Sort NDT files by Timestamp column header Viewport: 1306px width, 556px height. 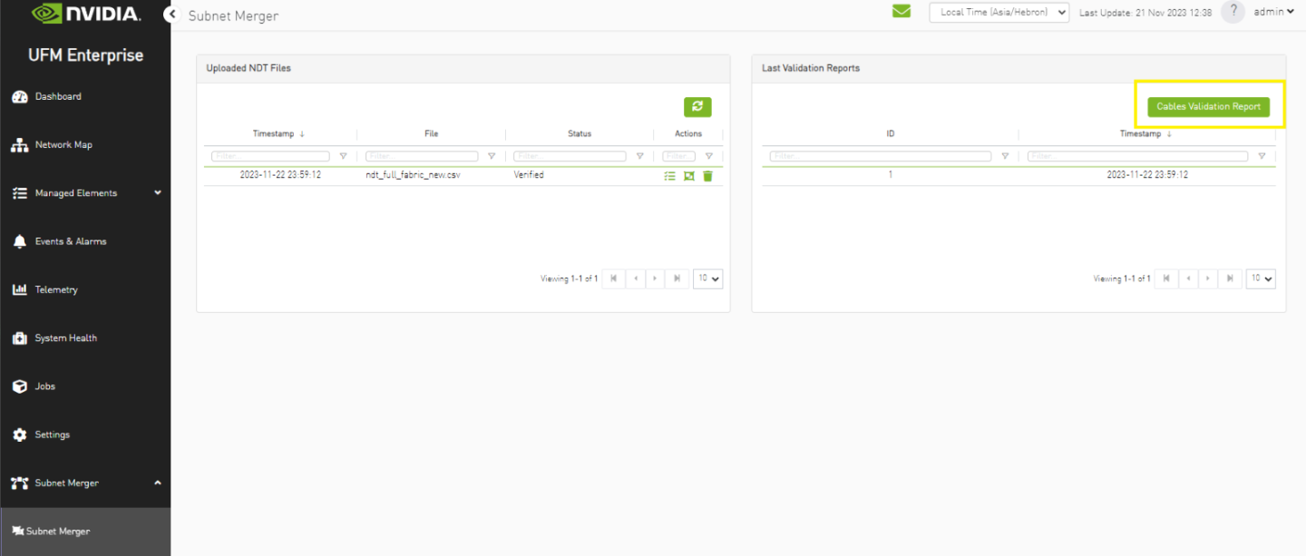point(273,133)
